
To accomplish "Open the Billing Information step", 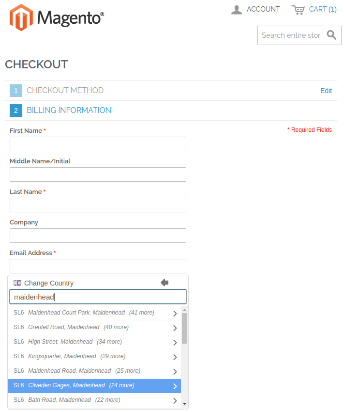I will 69,110.
